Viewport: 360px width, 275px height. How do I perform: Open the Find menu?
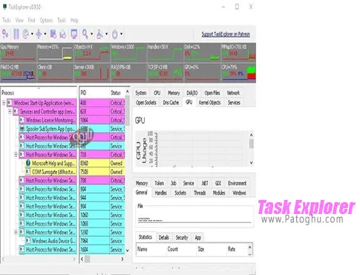point(31,20)
